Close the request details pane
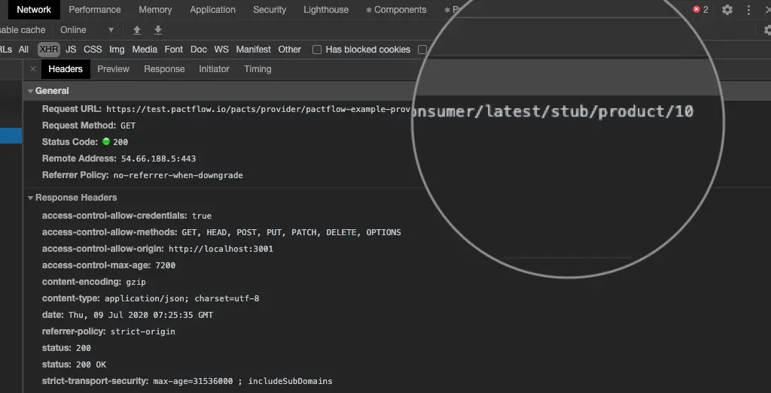The height and width of the screenshot is (393, 771). [32, 69]
